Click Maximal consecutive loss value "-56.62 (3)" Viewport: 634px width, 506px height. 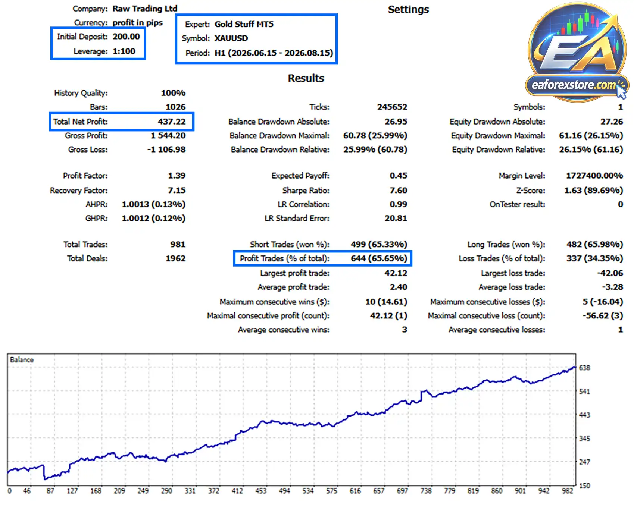[603, 316]
